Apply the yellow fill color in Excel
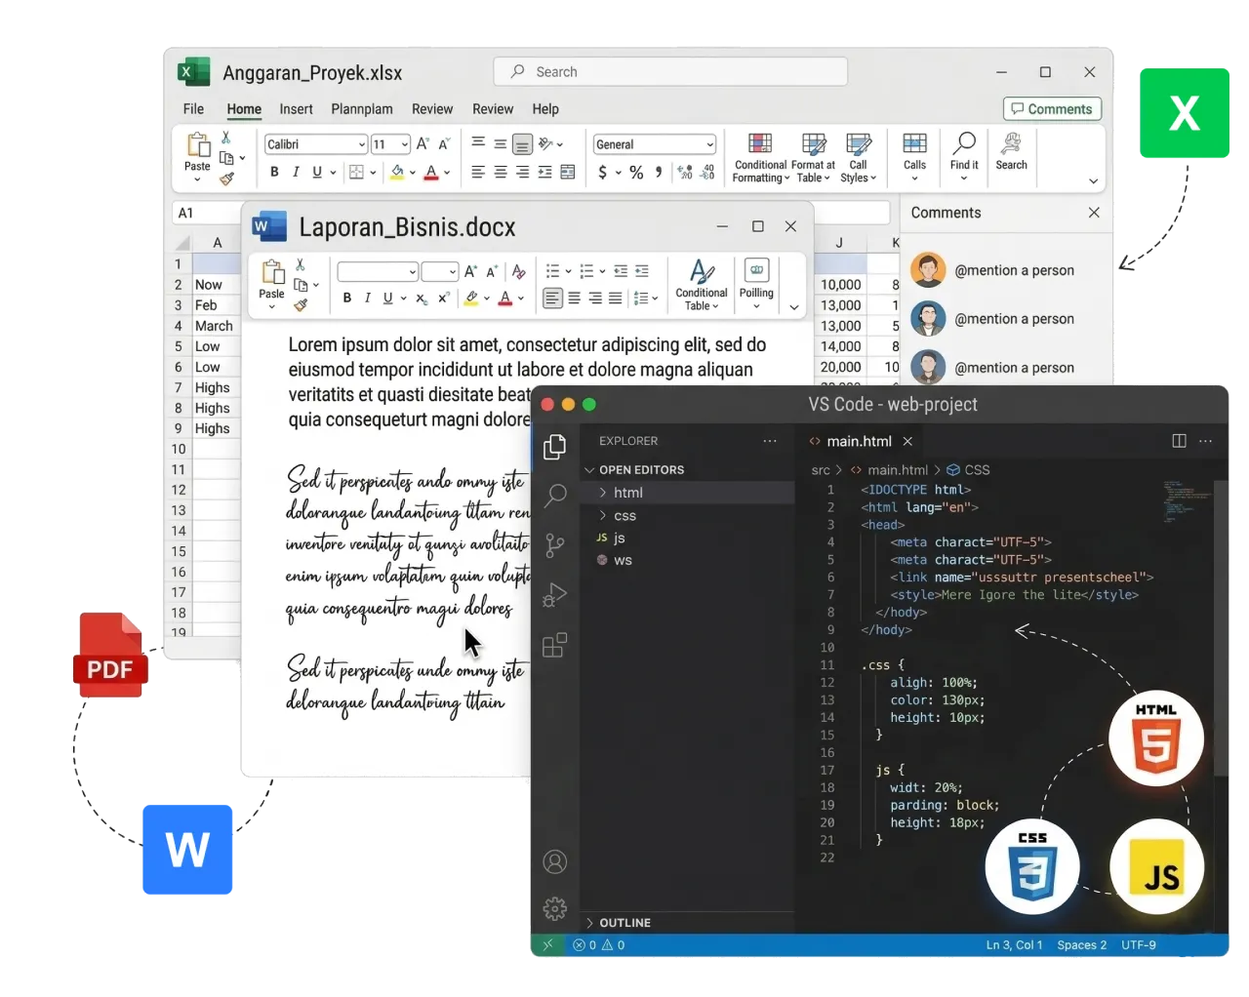 (x=398, y=173)
